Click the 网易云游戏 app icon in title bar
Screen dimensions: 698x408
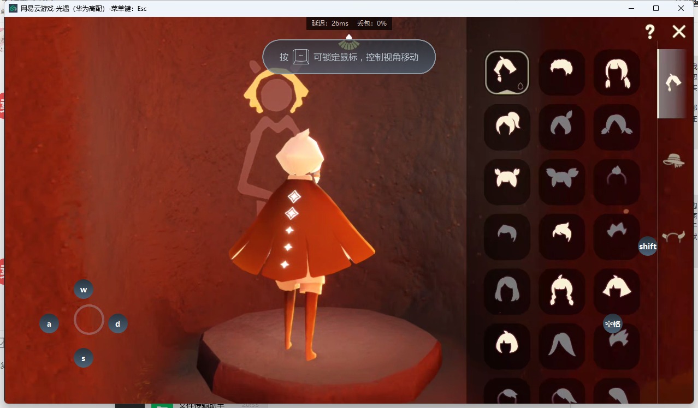pyautogui.click(x=13, y=8)
